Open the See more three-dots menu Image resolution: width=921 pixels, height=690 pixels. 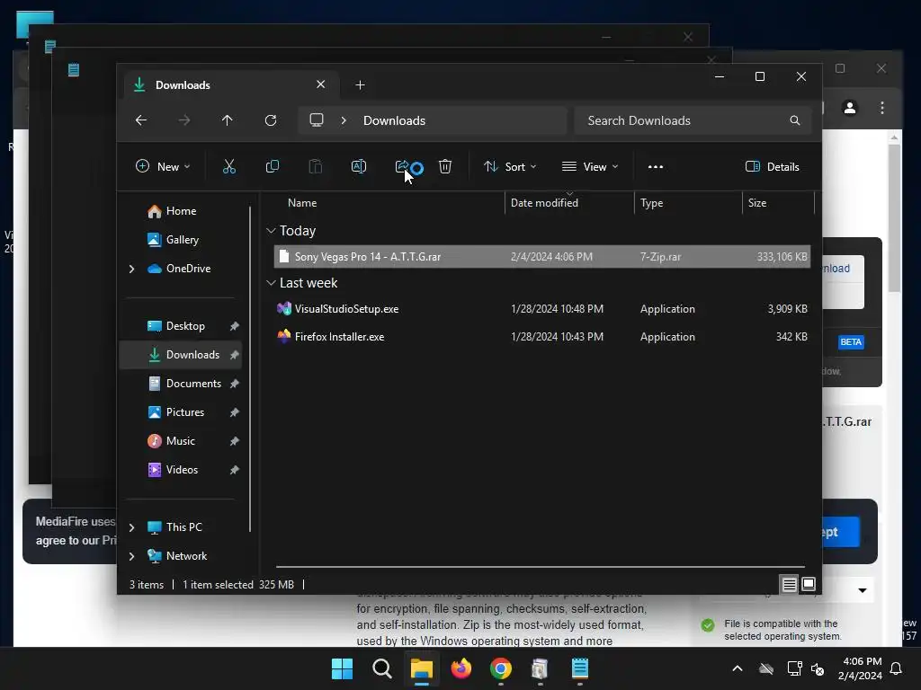tap(656, 166)
